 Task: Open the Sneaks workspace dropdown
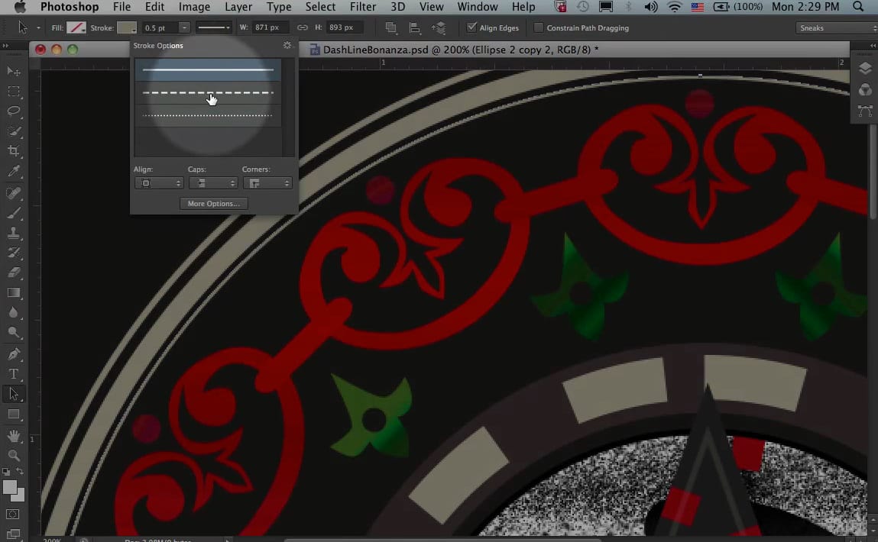pos(836,27)
